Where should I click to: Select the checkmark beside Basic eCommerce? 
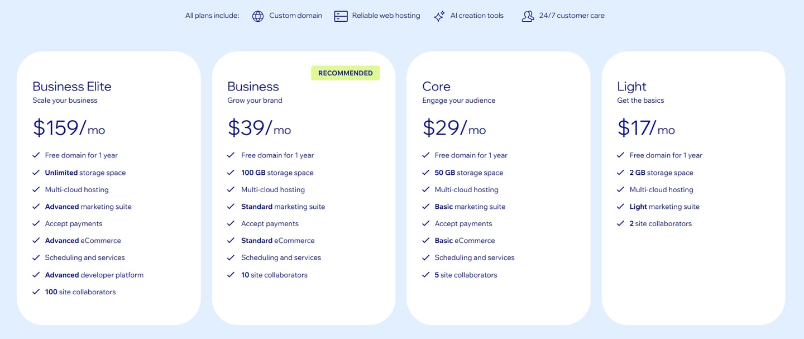tap(425, 240)
